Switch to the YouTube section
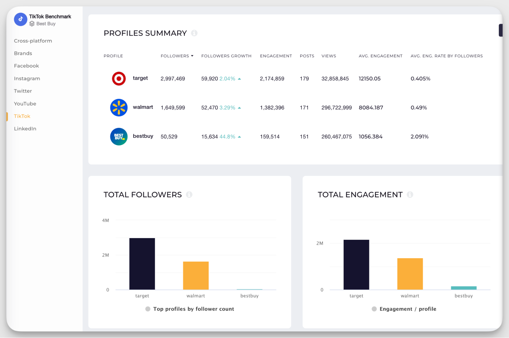The height and width of the screenshot is (338, 509). click(x=25, y=104)
